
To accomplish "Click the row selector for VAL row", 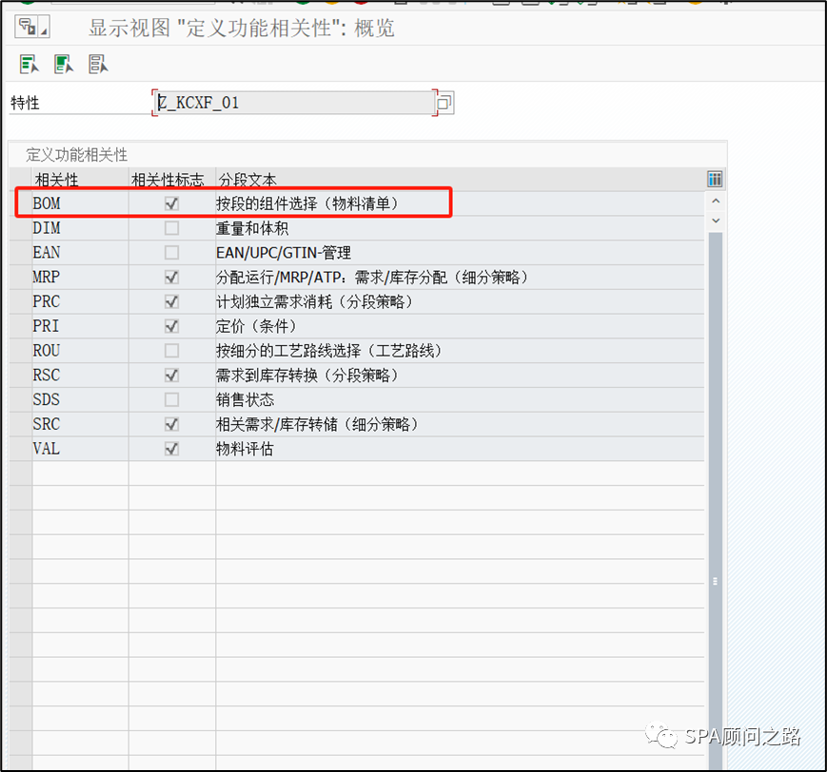I will [x=21, y=449].
